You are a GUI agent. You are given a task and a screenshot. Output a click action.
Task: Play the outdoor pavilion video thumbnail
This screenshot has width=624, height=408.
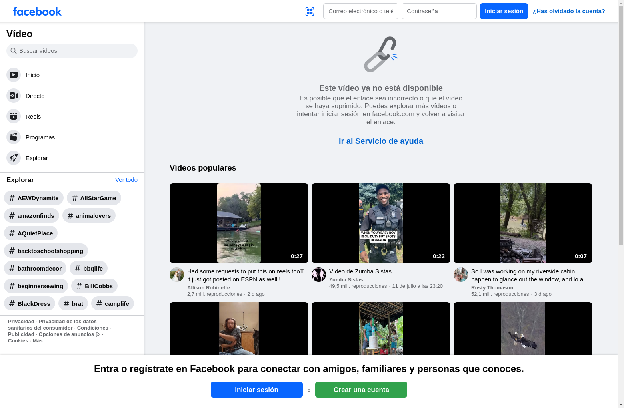point(381,328)
